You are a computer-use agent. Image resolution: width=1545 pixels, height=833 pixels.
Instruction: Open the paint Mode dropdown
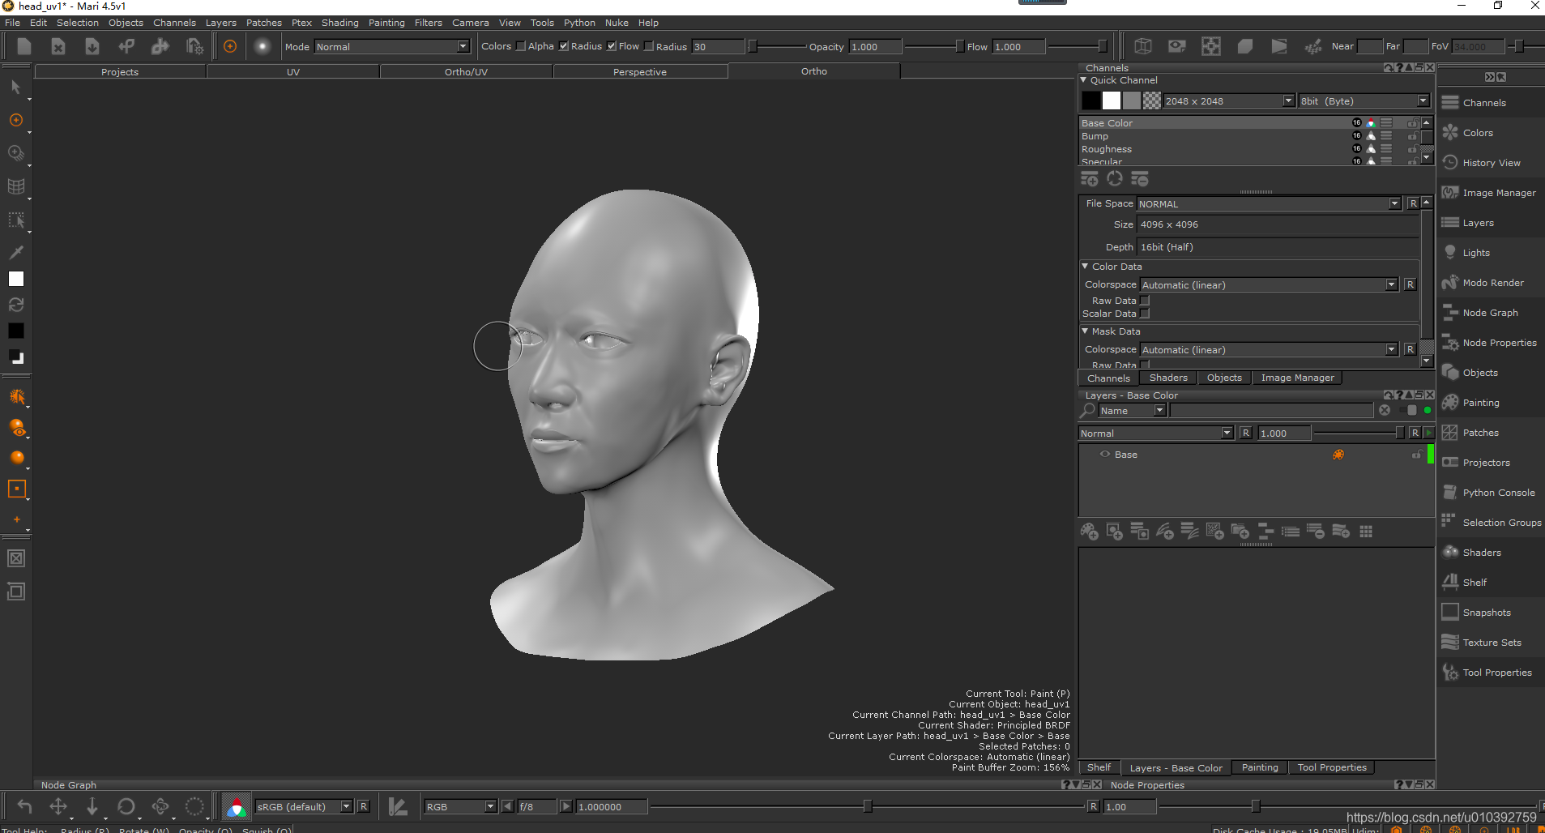click(391, 47)
